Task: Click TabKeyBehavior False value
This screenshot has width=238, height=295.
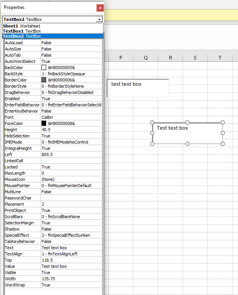Action: 71,241
